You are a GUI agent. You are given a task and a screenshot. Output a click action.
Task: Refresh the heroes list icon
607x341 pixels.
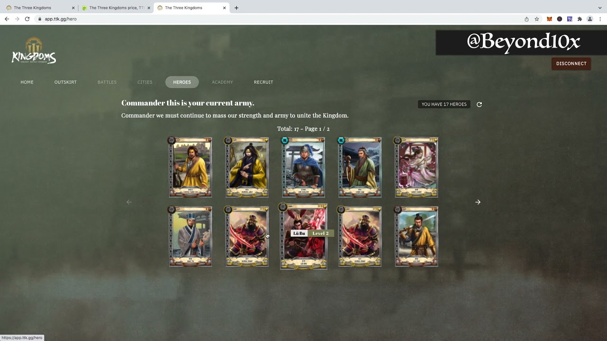[x=479, y=104]
